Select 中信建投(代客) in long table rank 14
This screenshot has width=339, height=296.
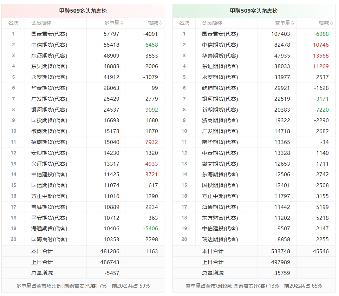tap(49, 175)
